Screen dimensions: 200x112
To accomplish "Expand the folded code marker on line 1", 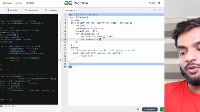I will click(x=70, y=15).
